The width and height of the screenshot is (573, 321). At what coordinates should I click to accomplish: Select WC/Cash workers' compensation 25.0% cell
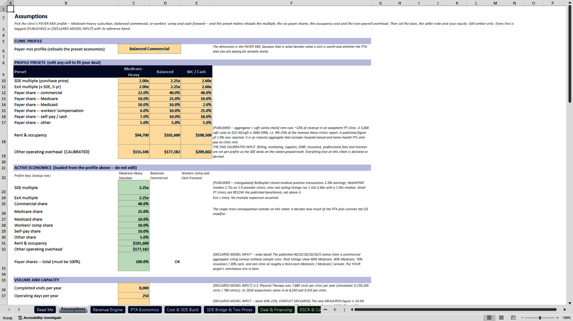click(196, 111)
